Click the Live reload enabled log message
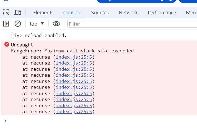This screenshot has width=197, height=135. (x=39, y=35)
